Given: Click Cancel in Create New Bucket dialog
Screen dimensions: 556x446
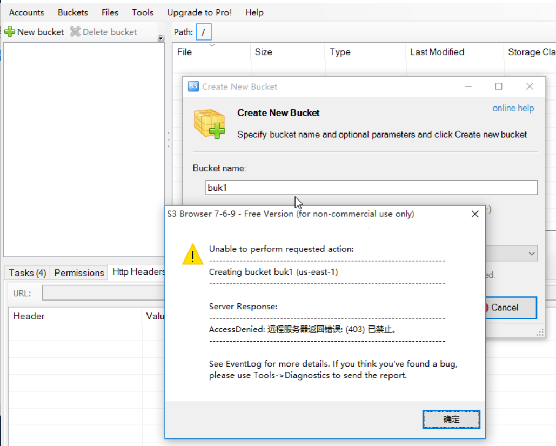Looking at the screenshot, I should 511,308.
